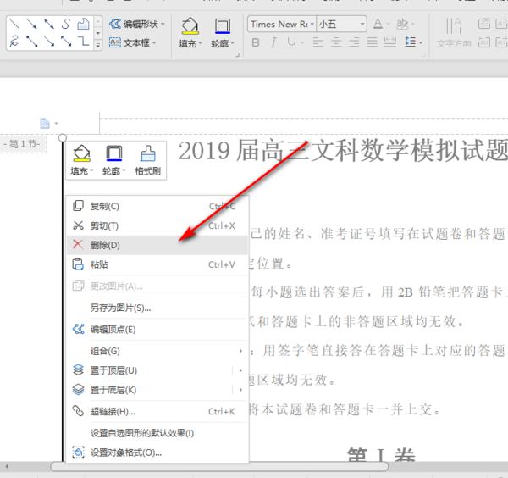Choose Edit Vertices (编辑顶点) menu item
This screenshot has width=508, height=478.
point(157,330)
